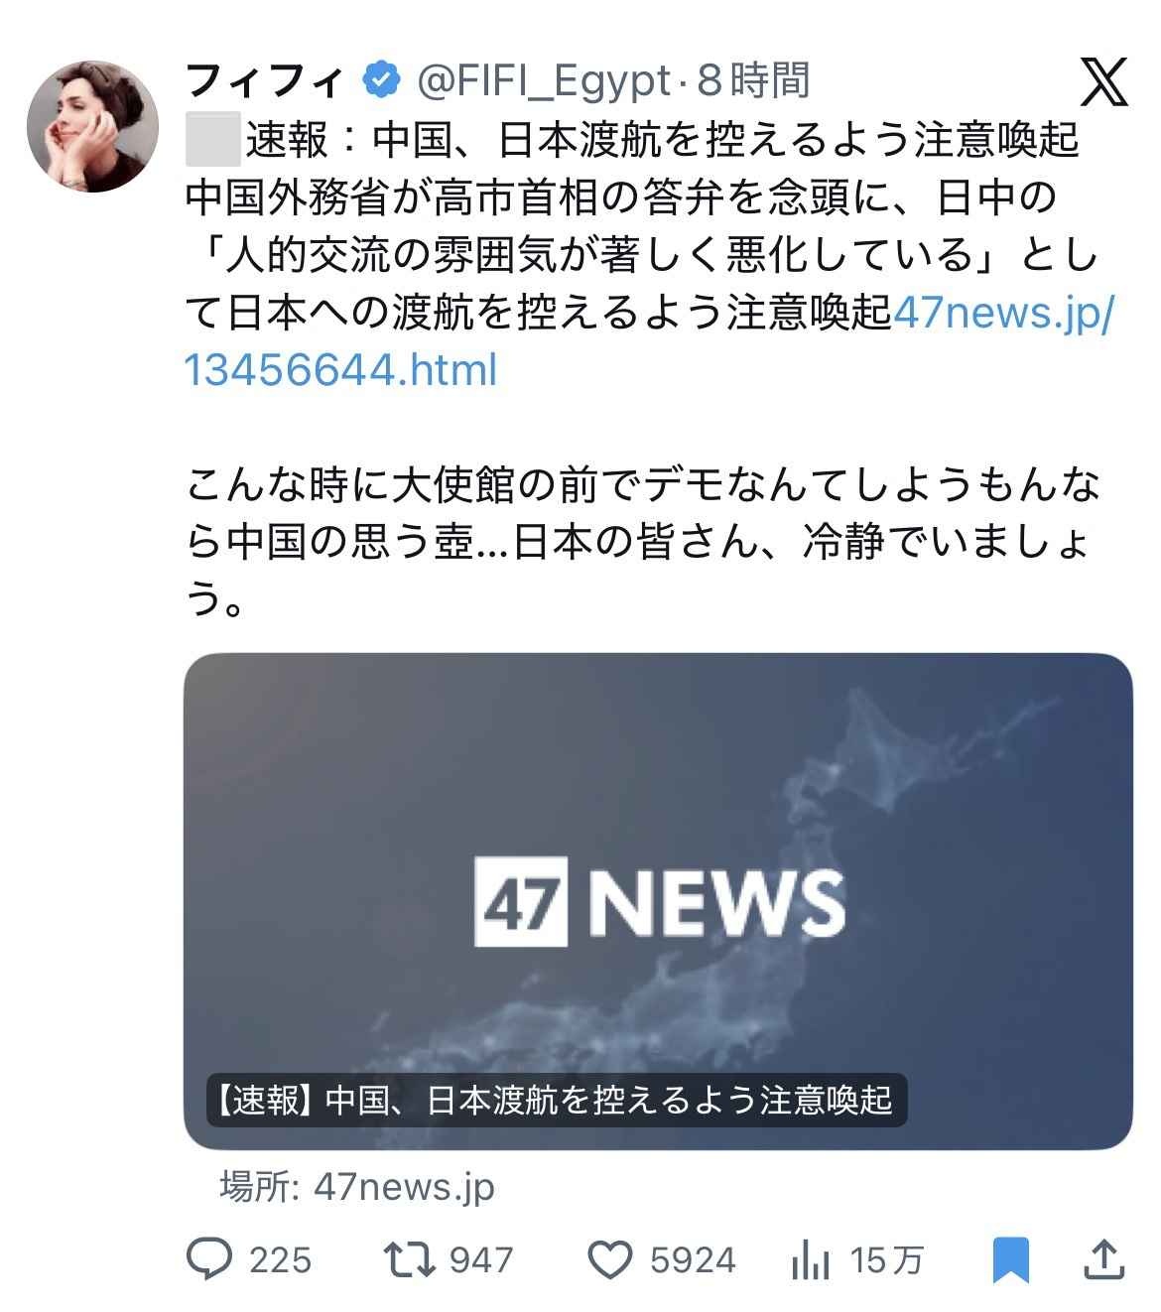The image size is (1161, 1312).
Task: Tap the repost arrows icon
Action: tap(410, 1259)
